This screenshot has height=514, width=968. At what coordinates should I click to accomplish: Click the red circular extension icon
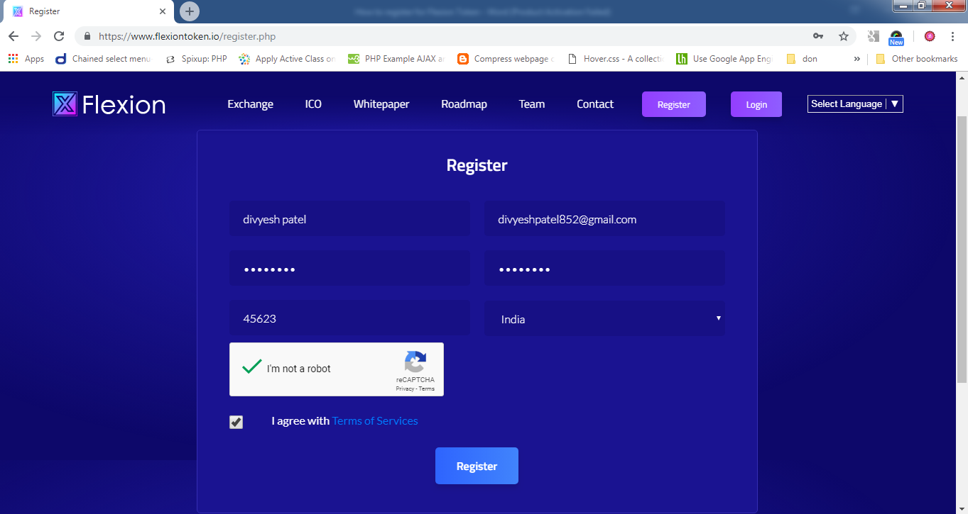[929, 36]
